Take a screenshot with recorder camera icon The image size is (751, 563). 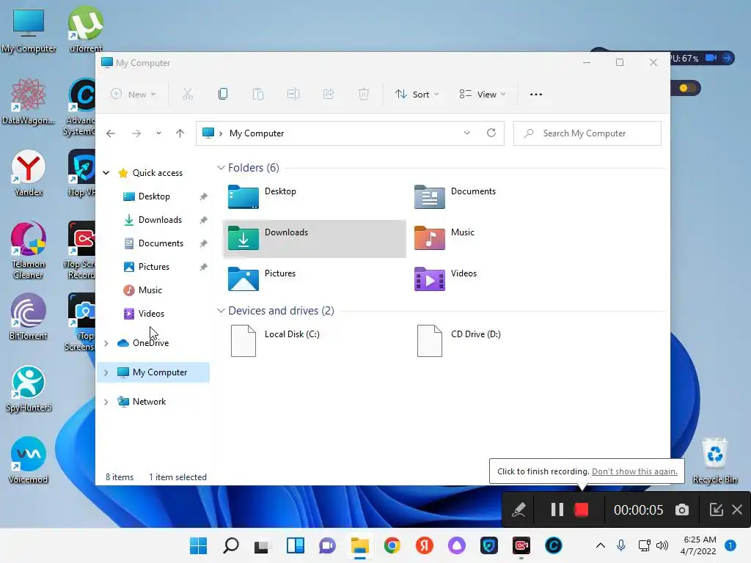click(682, 510)
